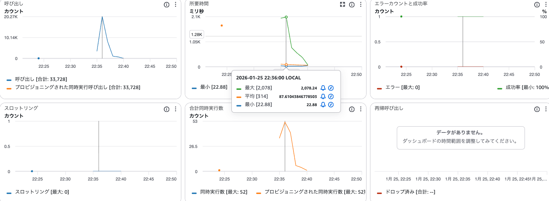Viewport: 549px width, 201px height.
Task: Click the 26.5 y-axis label
Action: [x=194, y=146]
